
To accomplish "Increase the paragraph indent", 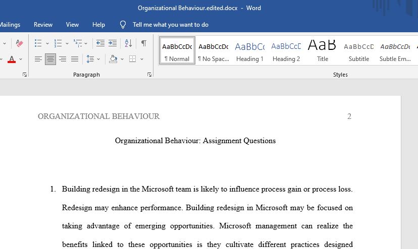I will [x=113, y=43].
